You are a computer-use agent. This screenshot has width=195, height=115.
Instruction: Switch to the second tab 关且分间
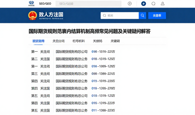pyautogui.click(x=58, y=41)
